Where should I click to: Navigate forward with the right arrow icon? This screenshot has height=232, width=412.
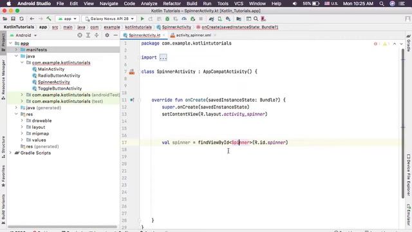(41, 19)
